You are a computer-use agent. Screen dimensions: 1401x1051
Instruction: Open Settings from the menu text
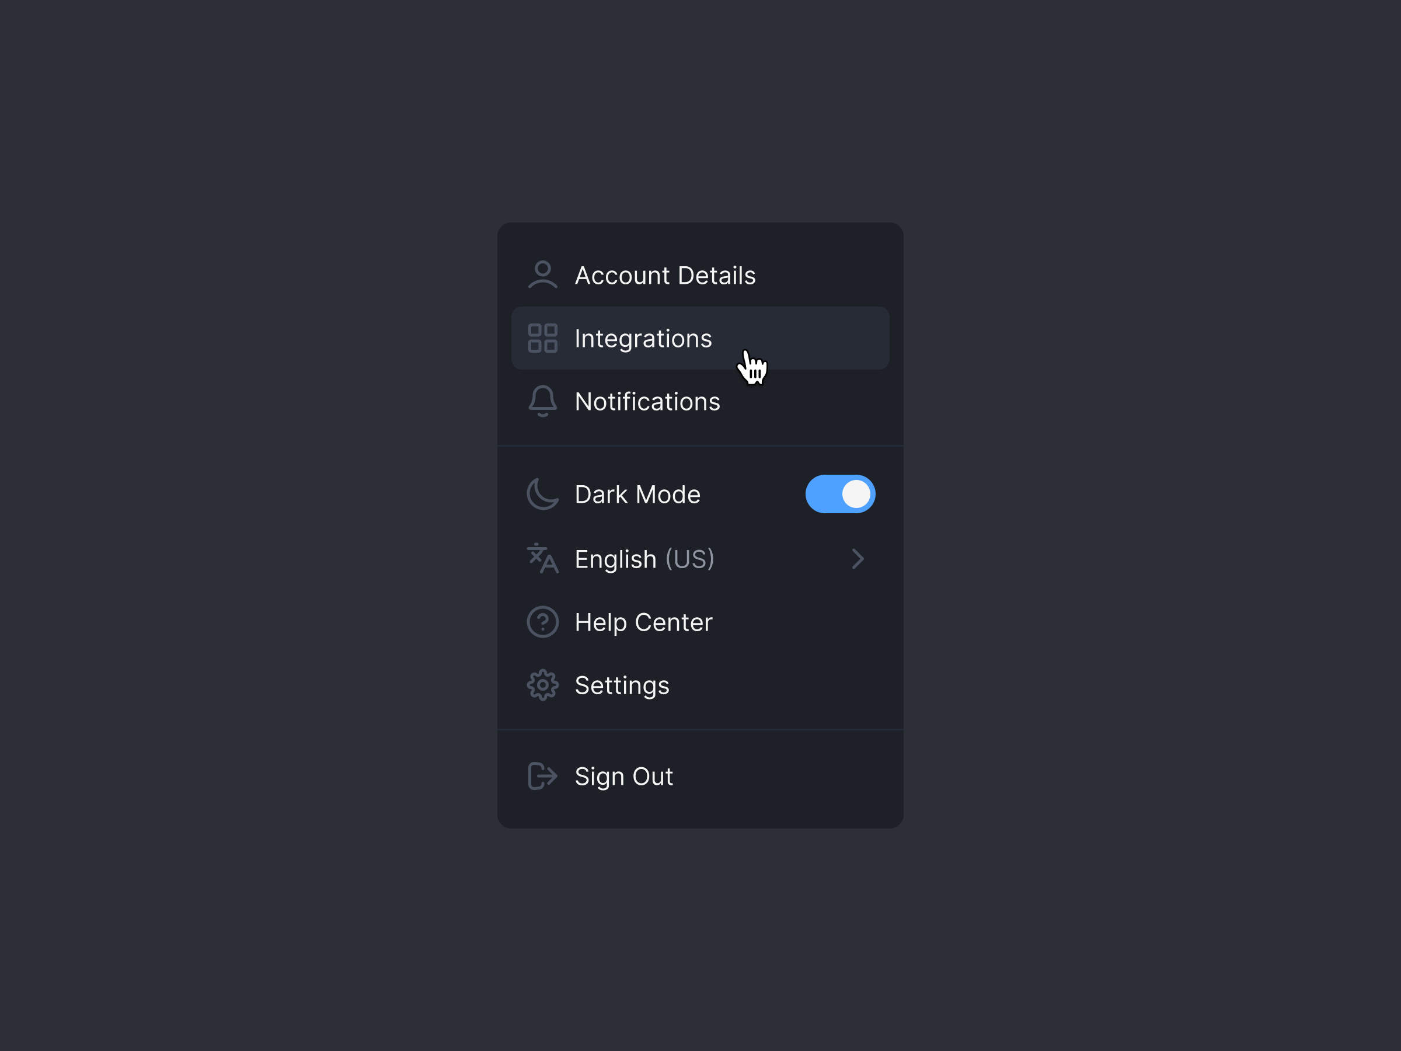pyautogui.click(x=622, y=685)
